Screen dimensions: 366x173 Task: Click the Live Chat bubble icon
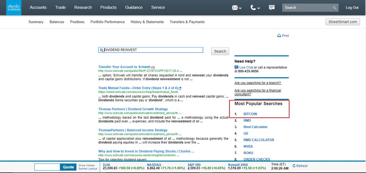pos(237,67)
